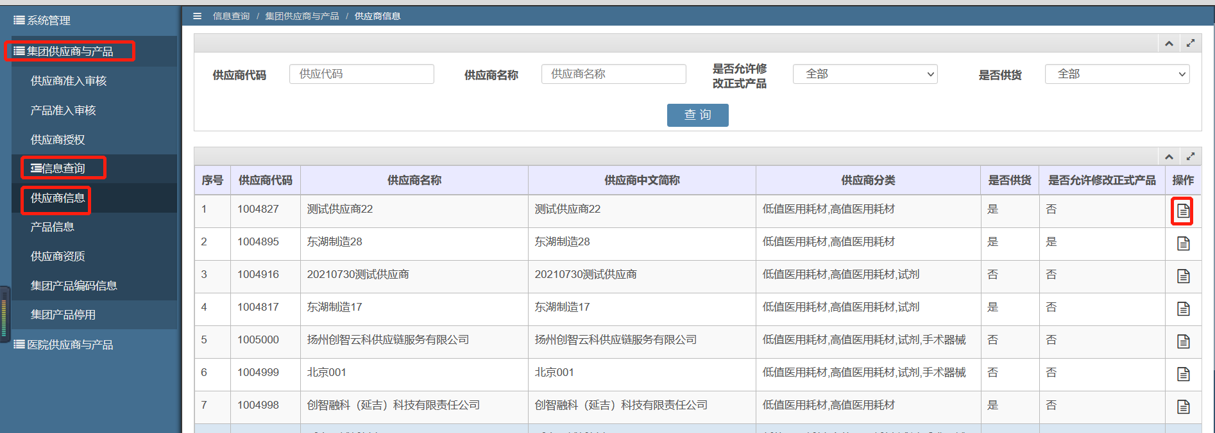The image size is (1215, 433).
Task: Open details icon for 20210730测试供应商 row
Action: 1183,276
